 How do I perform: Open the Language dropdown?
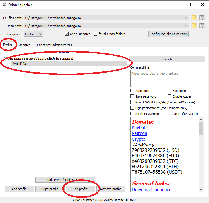pyautogui.click(x=34, y=34)
